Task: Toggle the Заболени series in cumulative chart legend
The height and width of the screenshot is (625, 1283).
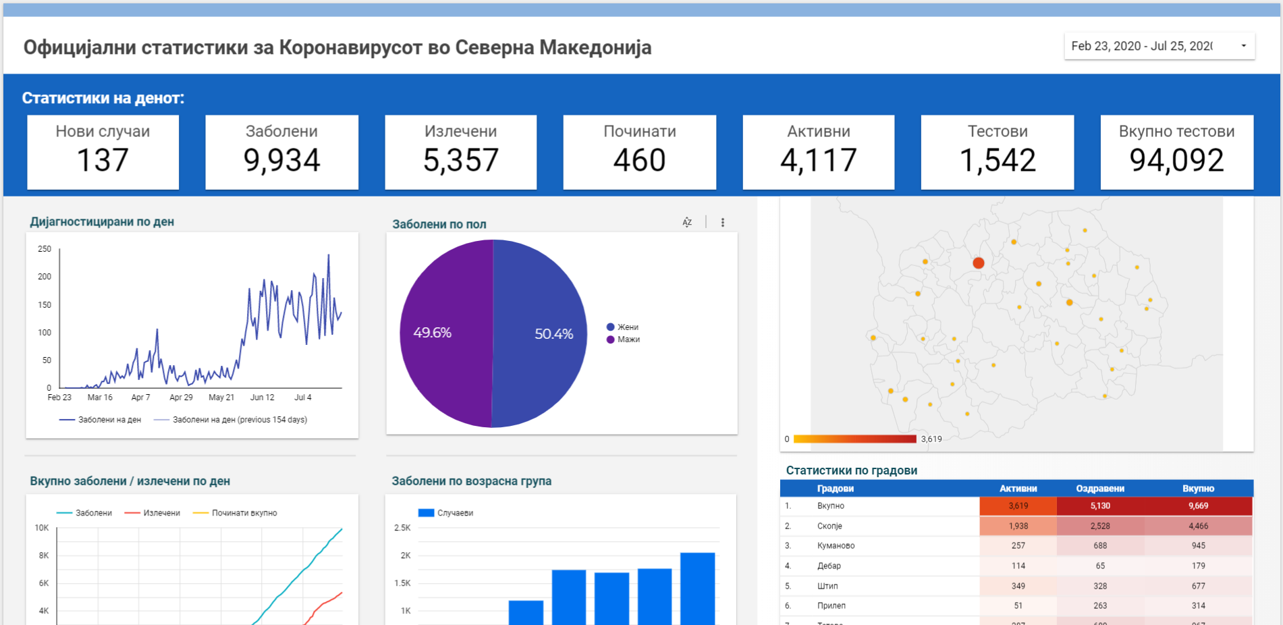Action: click(85, 513)
